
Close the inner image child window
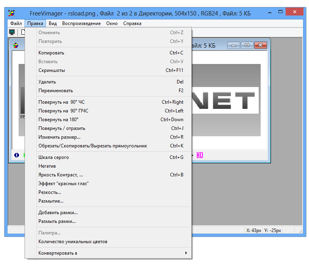point(261,45)
